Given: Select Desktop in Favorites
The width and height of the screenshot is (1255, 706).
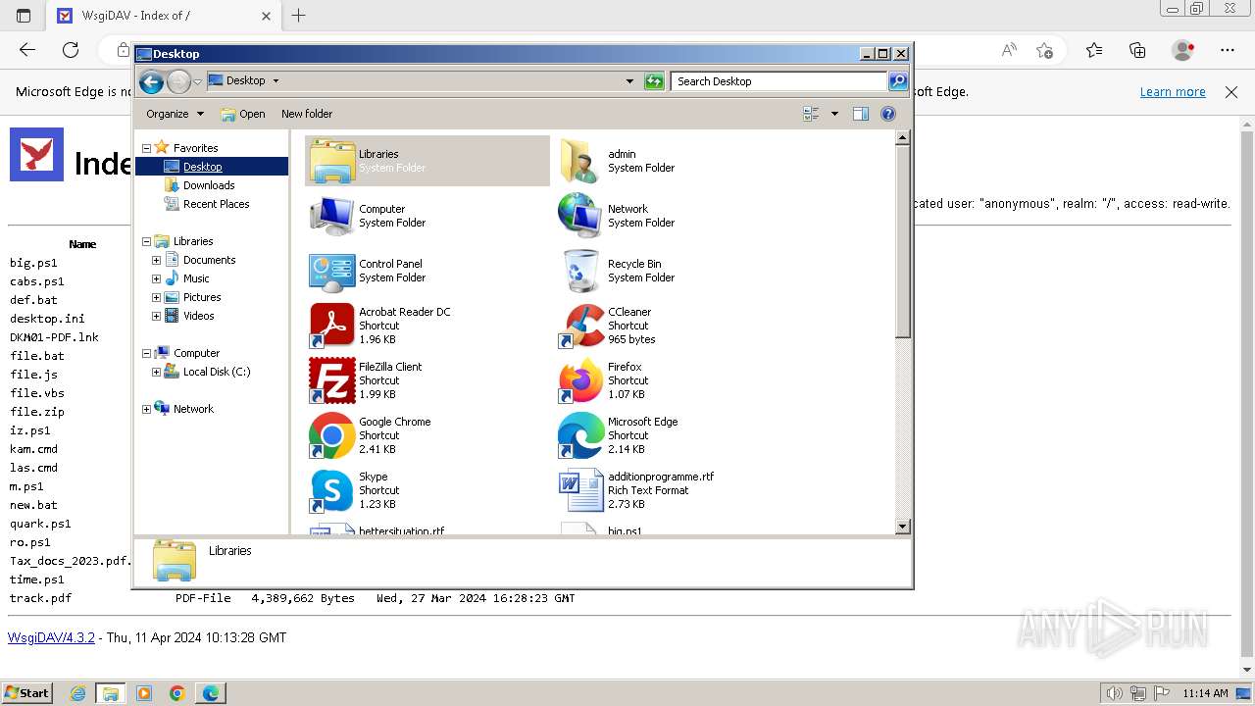Looking at the screenshot, I should coord(203,167).
